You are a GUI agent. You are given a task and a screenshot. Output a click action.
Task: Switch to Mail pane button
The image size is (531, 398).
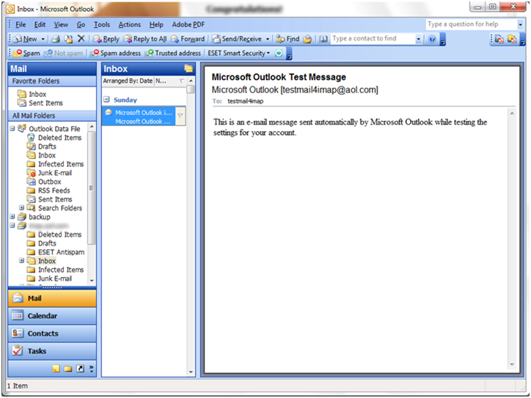tap(52, 298)
